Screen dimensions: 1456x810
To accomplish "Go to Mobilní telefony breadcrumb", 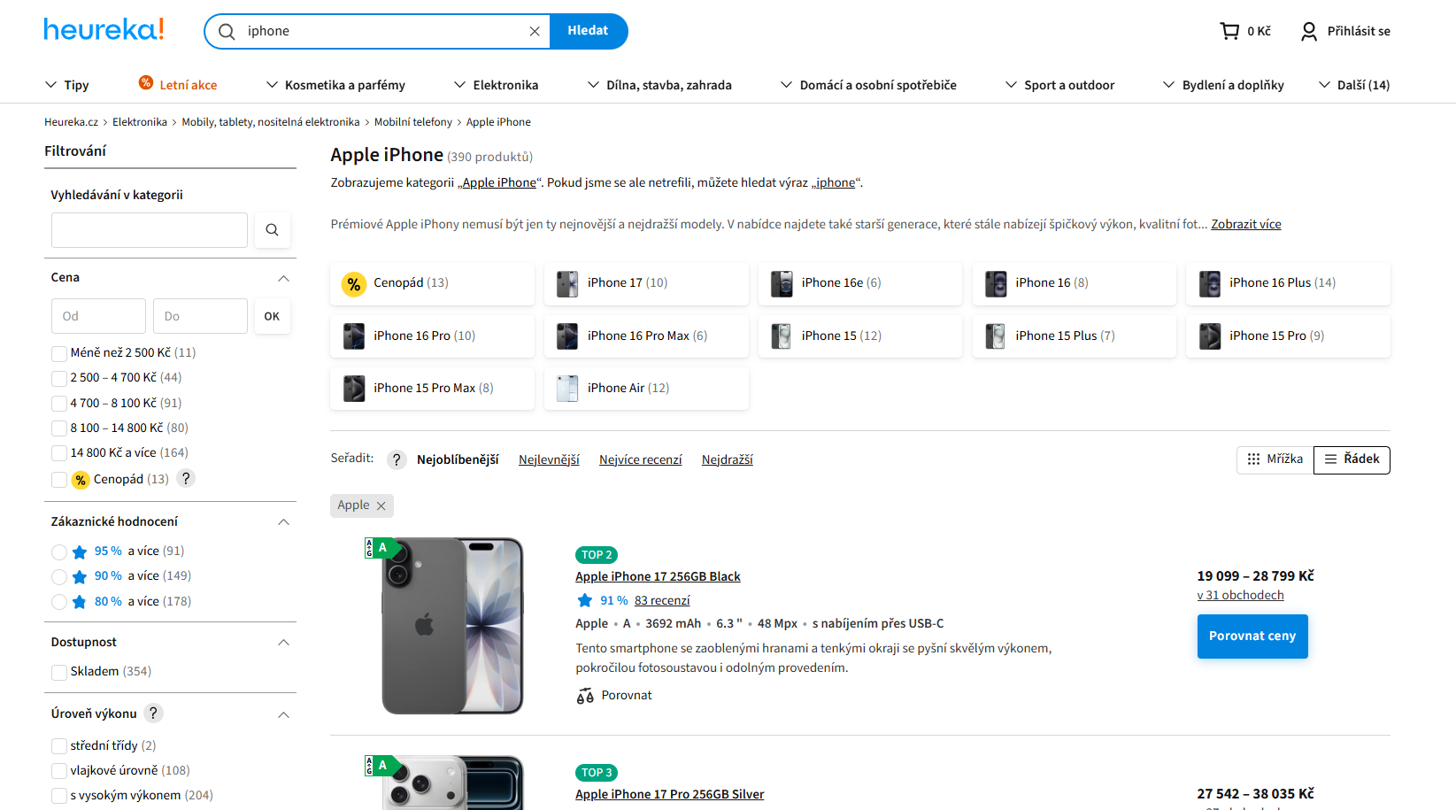I will tap(412, 122).
